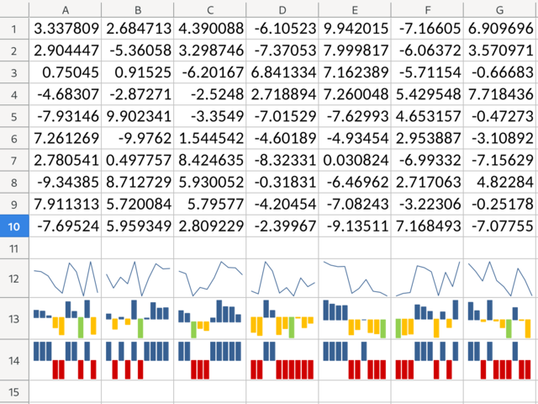Click cell containing -7.07755
Screen dimensions: 538x404
click(x=499, y=226)
